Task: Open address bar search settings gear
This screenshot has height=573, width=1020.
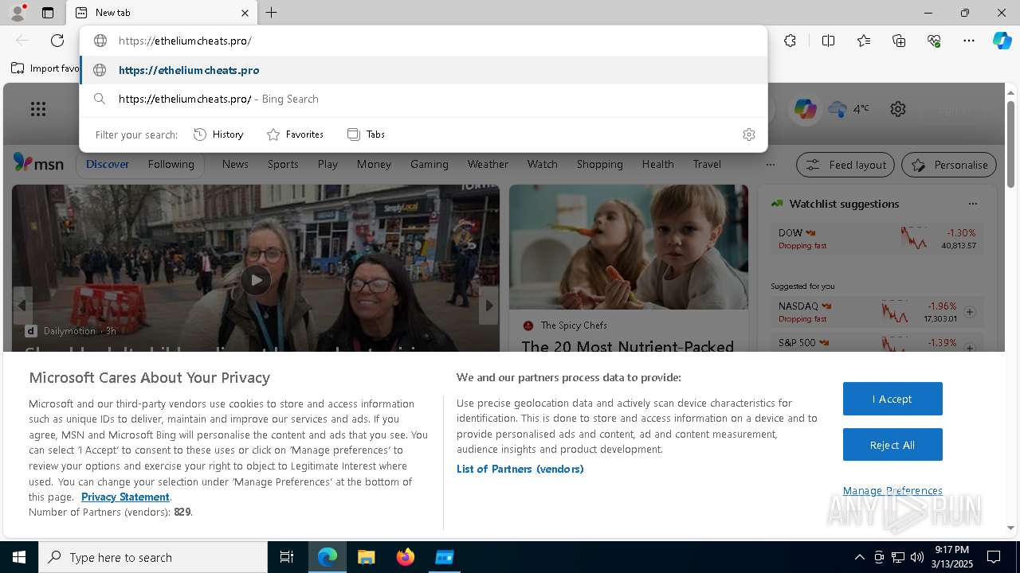Action: click(x=748, y=134)
